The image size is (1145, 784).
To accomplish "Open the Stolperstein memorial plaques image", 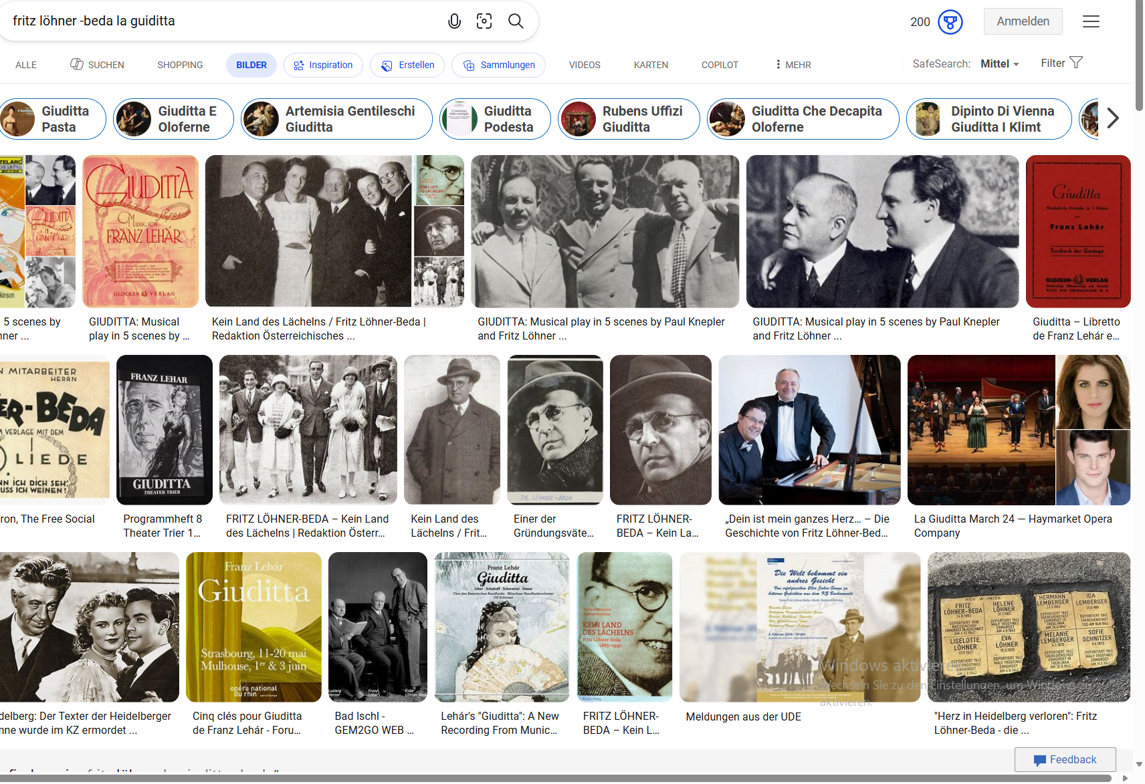I will point(1029,627).
